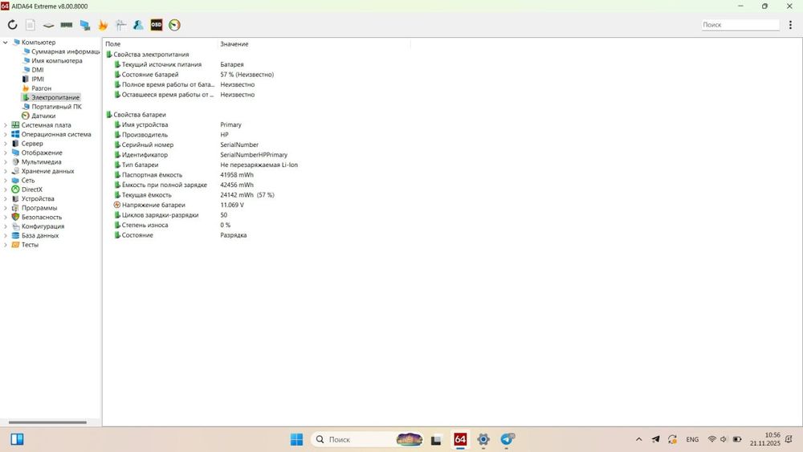Show hidden tray icons chevron

638,439
